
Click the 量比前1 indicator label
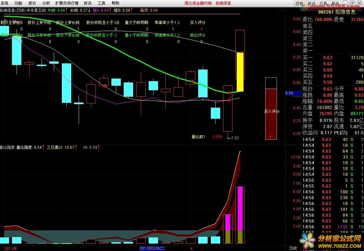198,137
